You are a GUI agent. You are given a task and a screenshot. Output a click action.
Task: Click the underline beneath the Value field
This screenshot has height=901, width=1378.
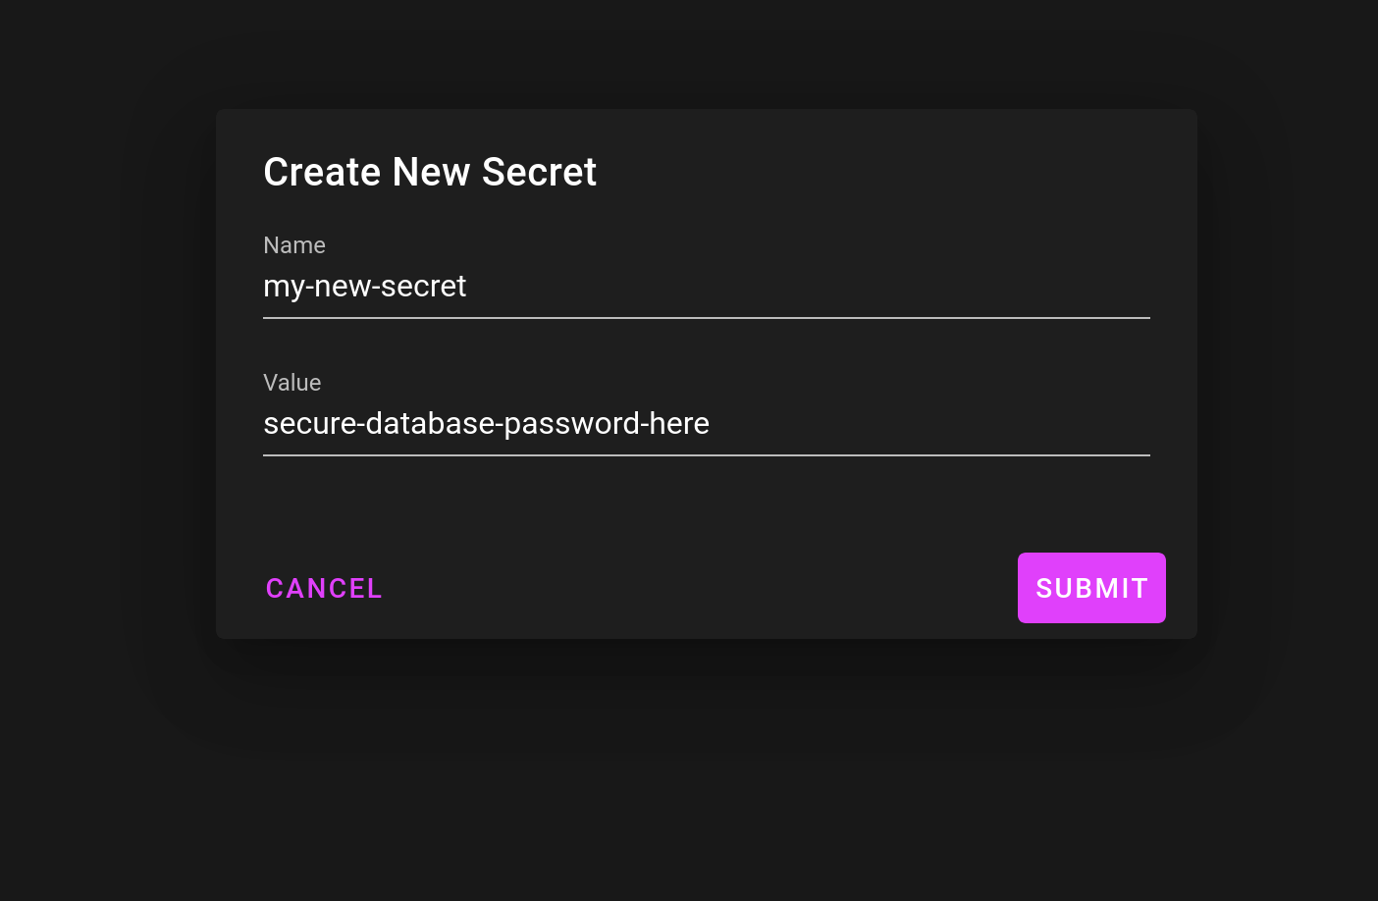(x=706, y=455)
